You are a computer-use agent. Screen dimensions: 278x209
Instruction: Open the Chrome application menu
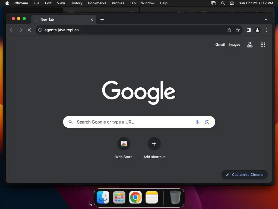21,3
